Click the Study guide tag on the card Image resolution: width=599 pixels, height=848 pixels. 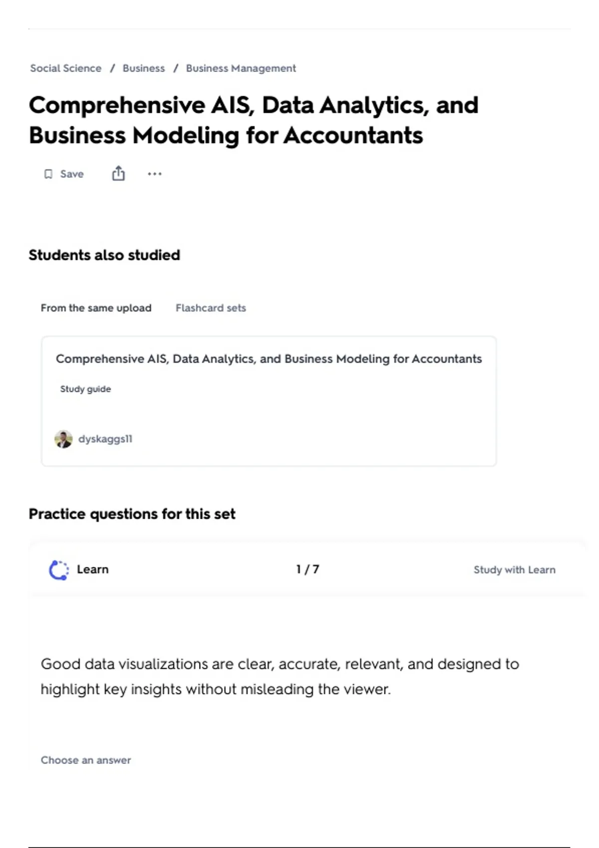coord(85,389)
